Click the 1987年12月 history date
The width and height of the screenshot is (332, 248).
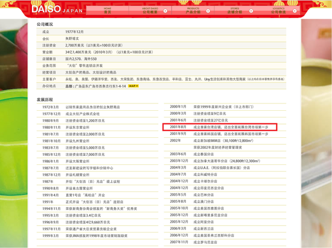coord(51,175)
